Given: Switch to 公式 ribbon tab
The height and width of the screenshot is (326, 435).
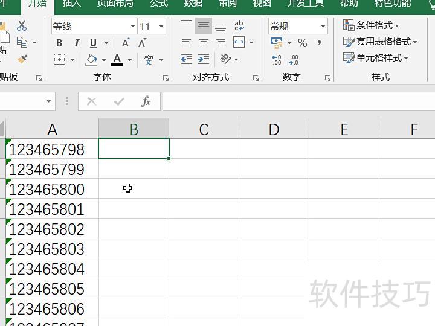Looking at the screenshot, I should pos(159,3).
